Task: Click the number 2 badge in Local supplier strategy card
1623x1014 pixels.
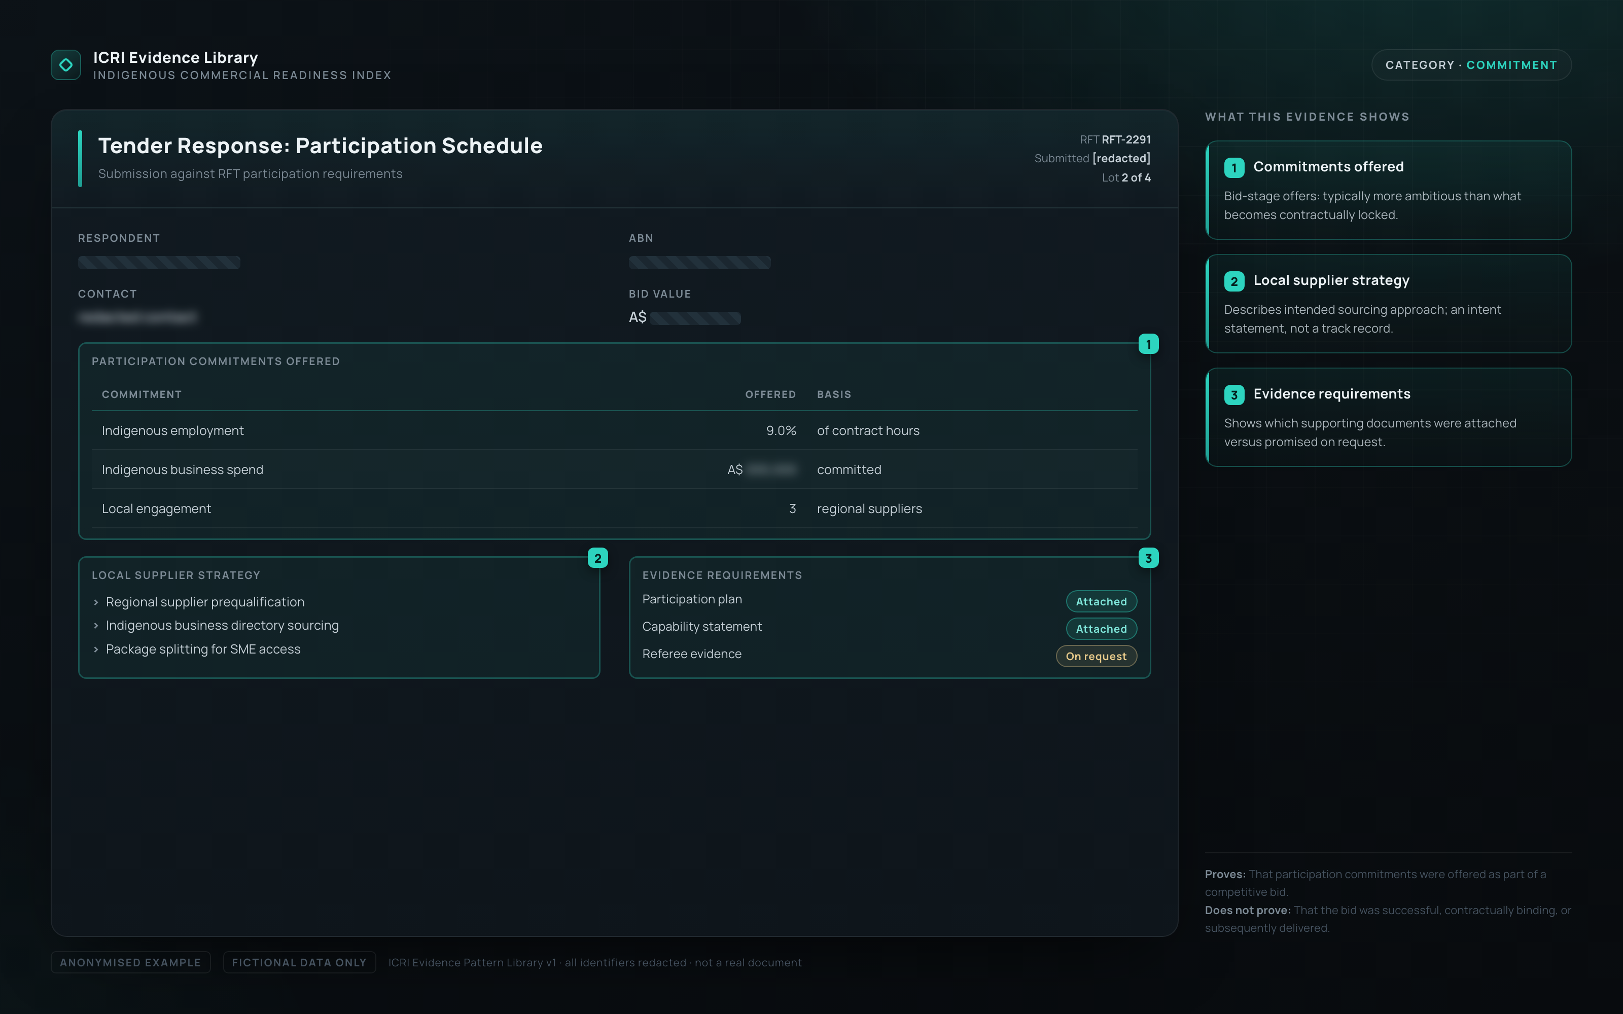Action: (x=1234, y=281)
